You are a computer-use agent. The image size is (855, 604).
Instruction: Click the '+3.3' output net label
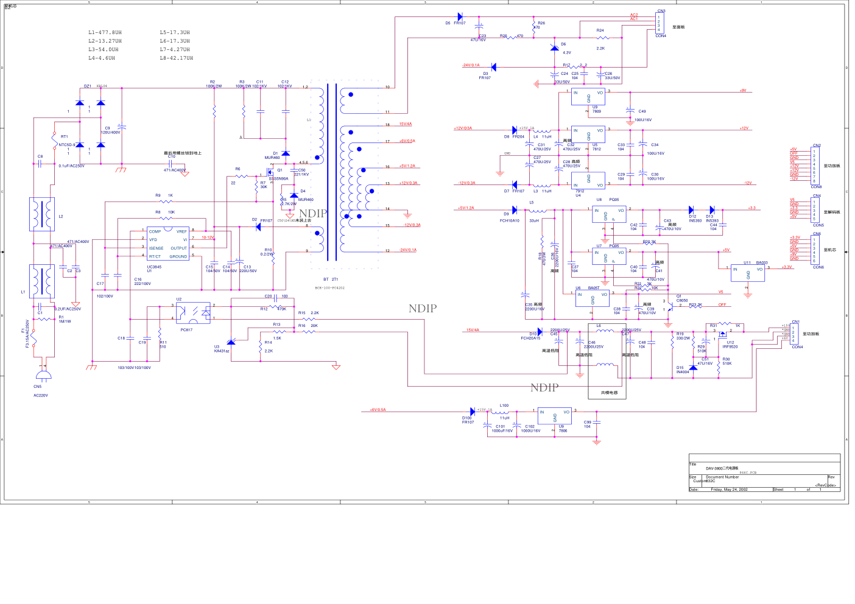(x=751, y=208)
